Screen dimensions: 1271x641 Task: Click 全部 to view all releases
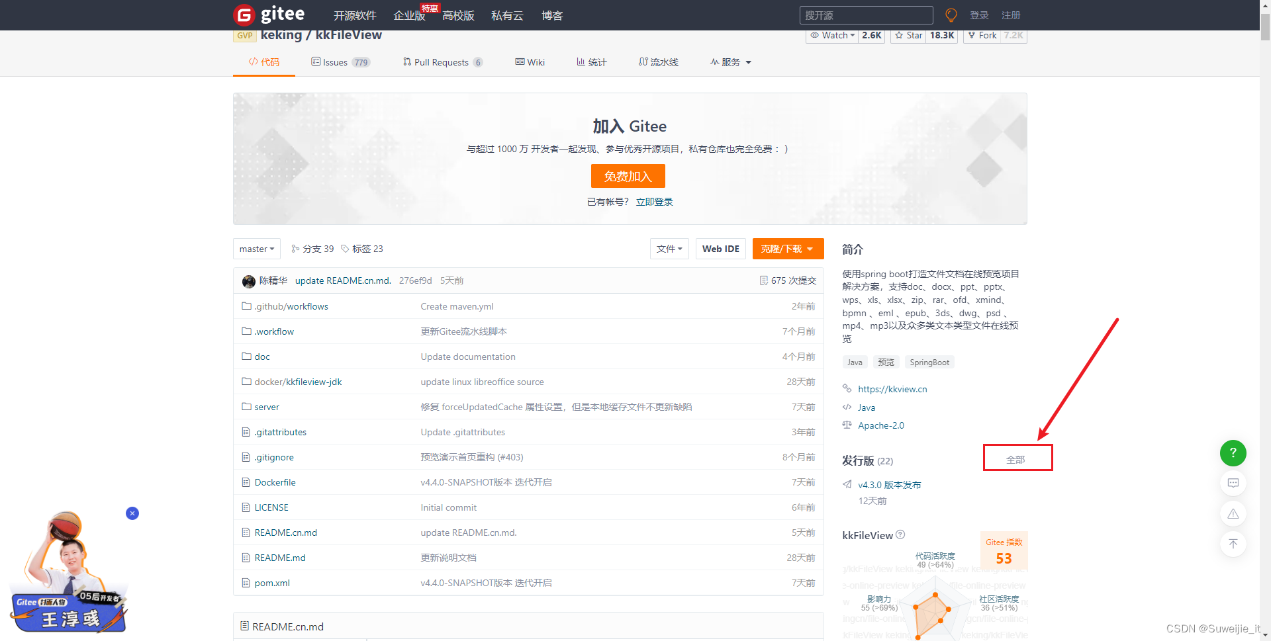1015,459
